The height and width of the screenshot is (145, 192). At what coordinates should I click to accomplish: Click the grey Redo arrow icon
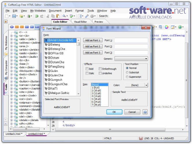pos(42,16)
